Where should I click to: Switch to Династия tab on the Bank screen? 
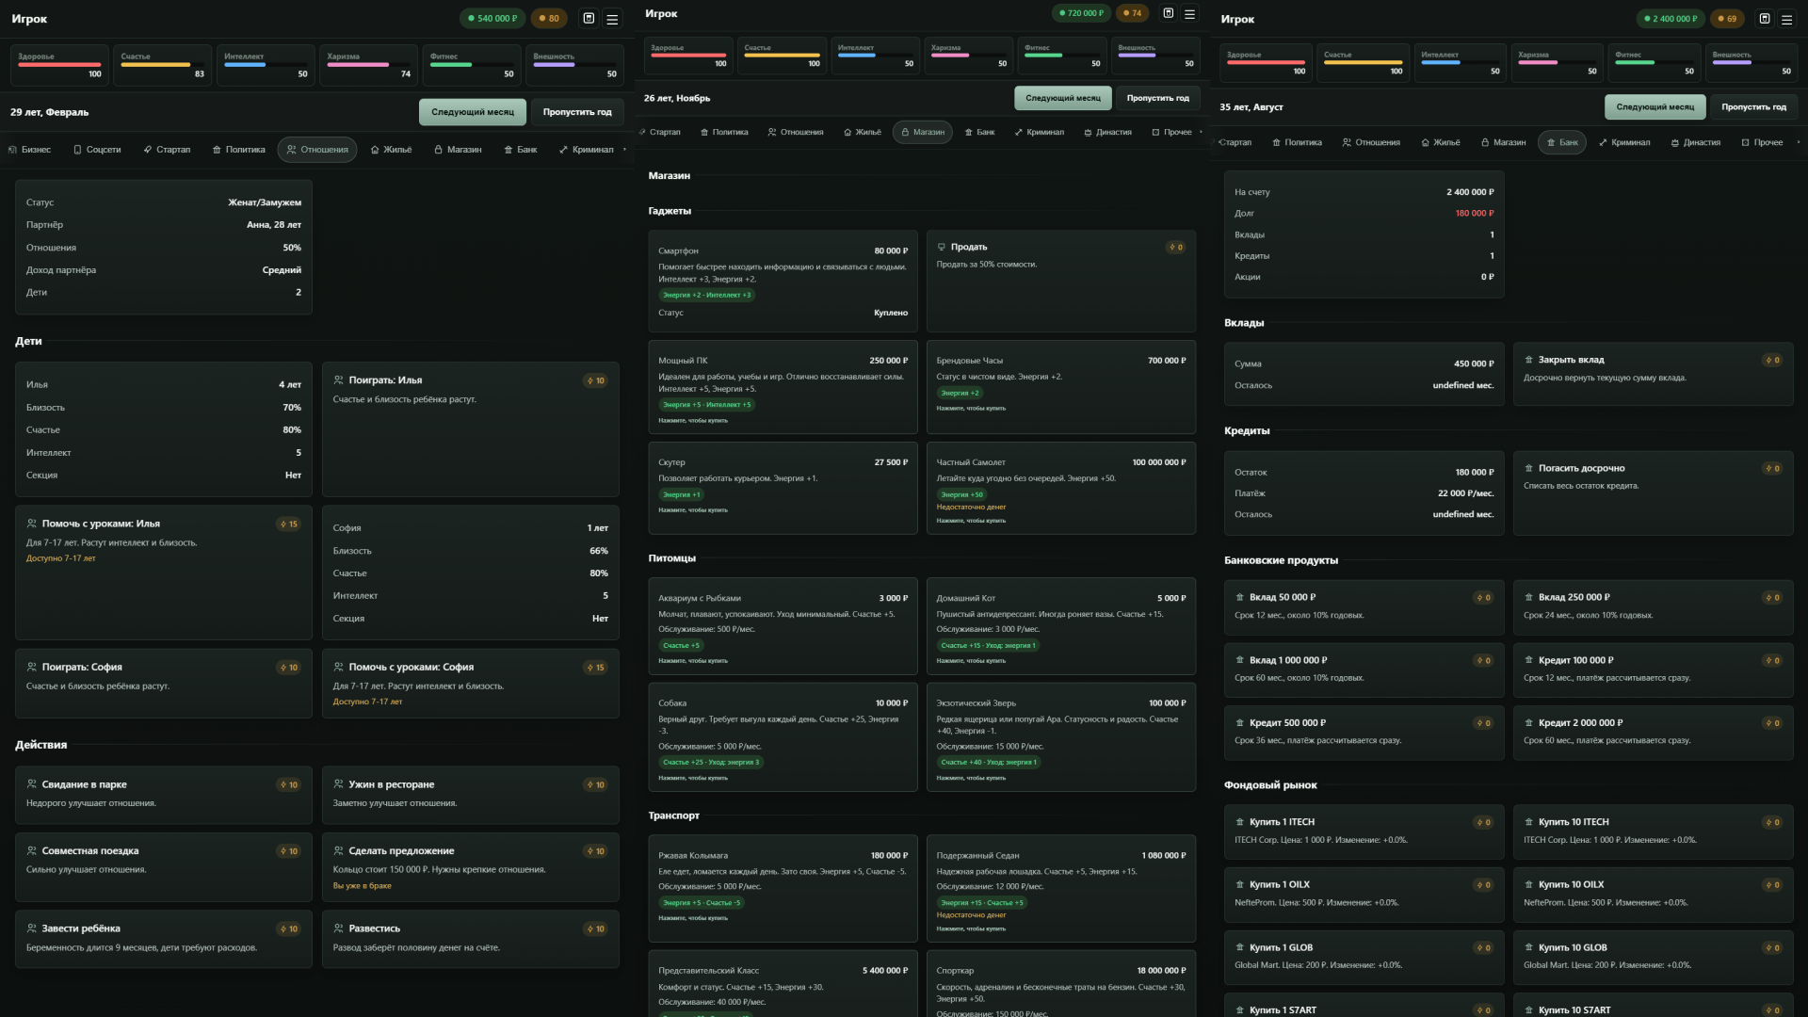click(x=1695, y=142)
